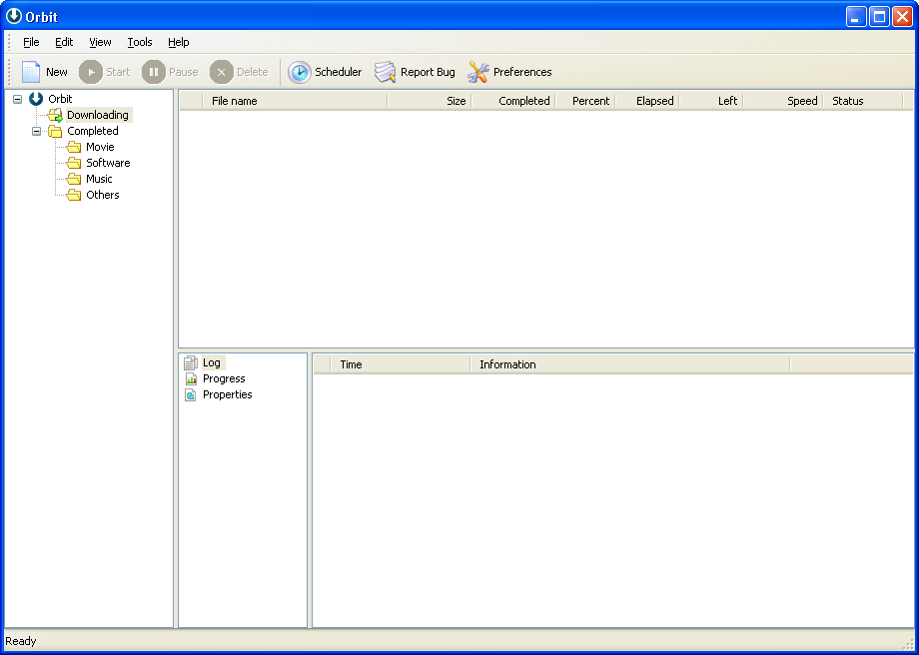919x655 pixels.
Task: Switch to the Log view label
Action: pyautogui.click(x=212, y=362)
